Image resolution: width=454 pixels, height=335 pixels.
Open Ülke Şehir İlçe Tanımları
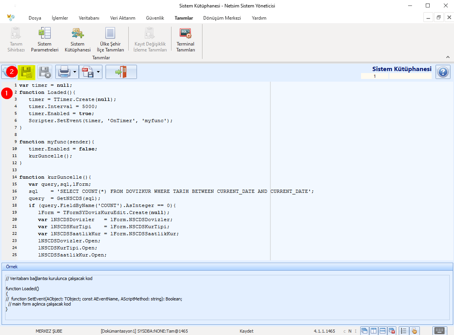point(110,40)
